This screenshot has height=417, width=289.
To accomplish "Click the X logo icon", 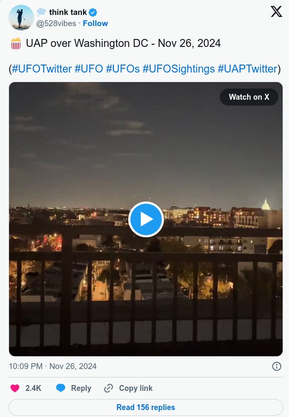I will tap(276, 12).
